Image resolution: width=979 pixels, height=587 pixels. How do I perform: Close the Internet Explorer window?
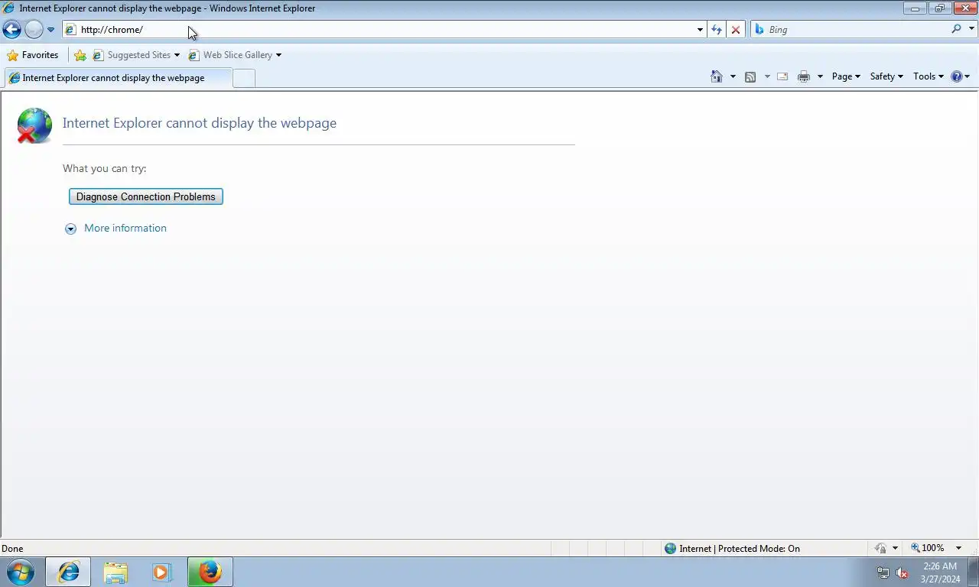(964, 8)
